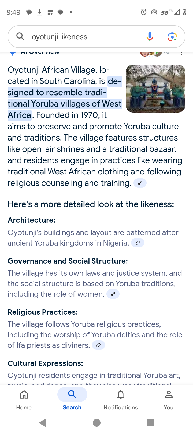The image size is (193, 434).
Task: Open Android recent apps square button
Action: coord(151,423)
